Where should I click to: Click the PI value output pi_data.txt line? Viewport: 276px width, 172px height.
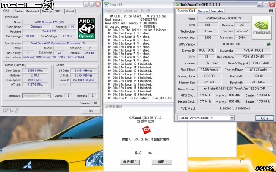tap(140, 98)
